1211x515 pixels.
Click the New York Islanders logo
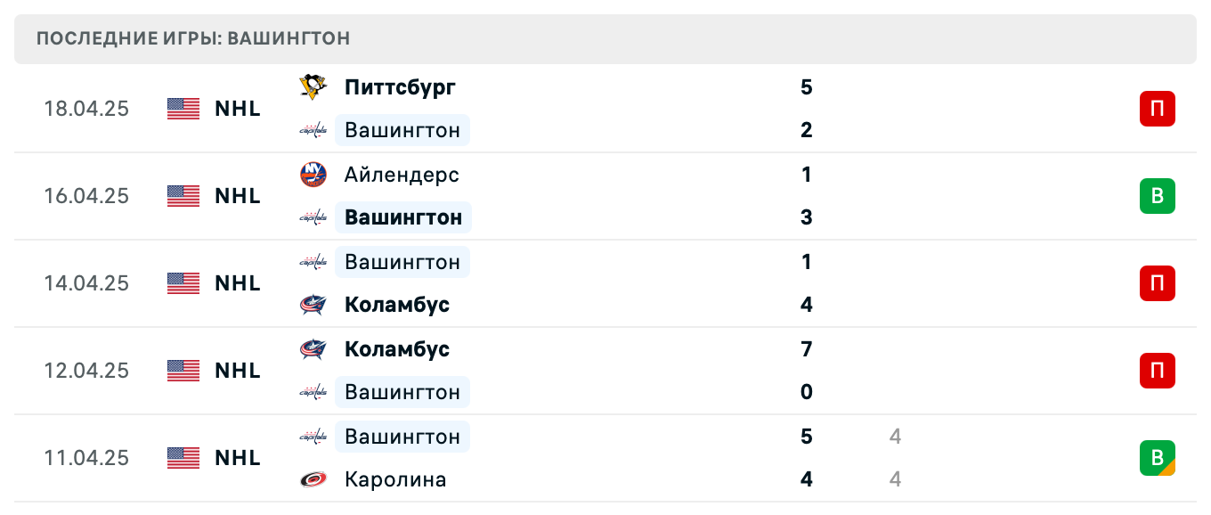coord(313,175)
